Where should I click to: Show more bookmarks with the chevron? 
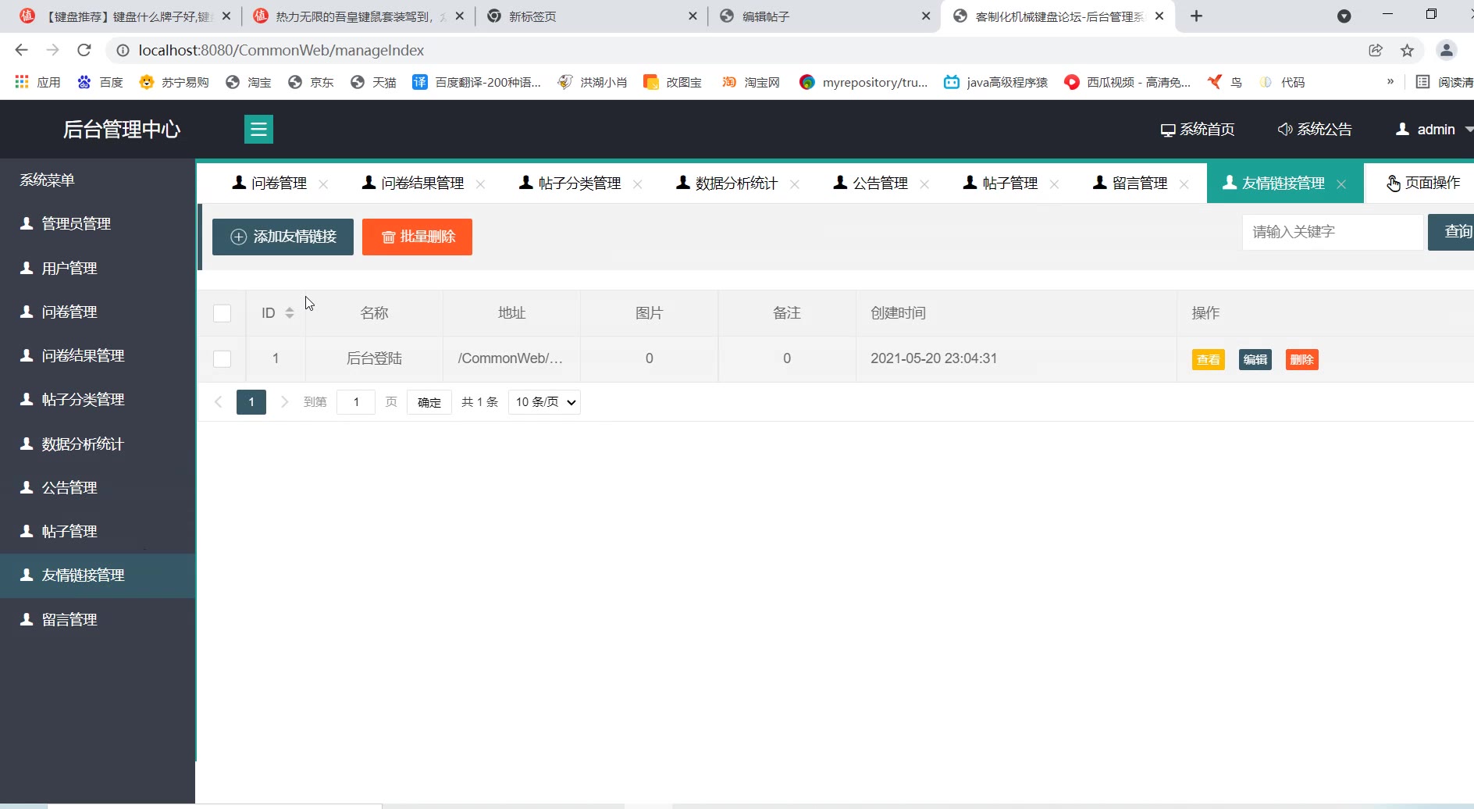(x=1390, y=82)
